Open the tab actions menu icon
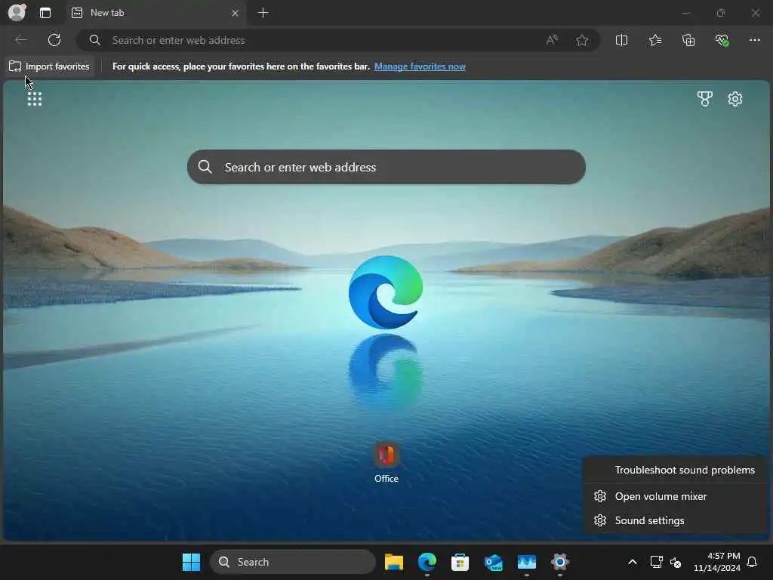Viewport: 773px width, 580px height. pyautogui.click(x=45, y=13)
